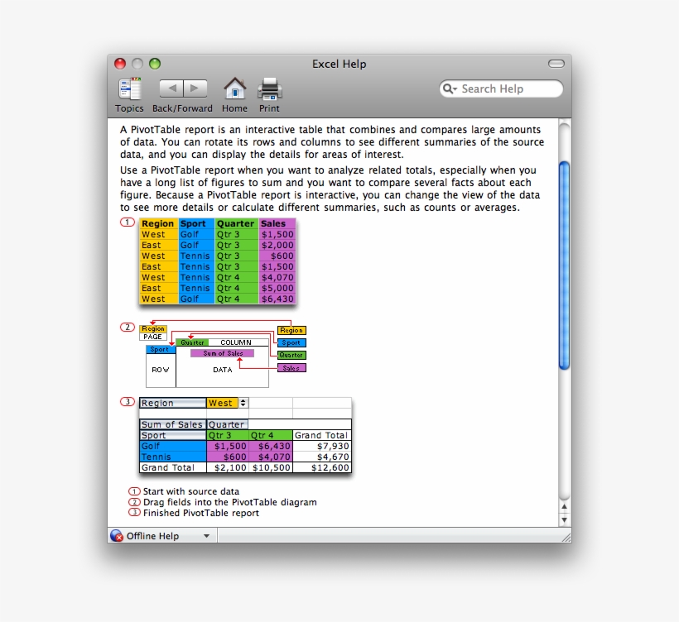Screen dimensions: 679x622
Task: Click the Offline Help globe icon
Action: (x=117, y=535)
